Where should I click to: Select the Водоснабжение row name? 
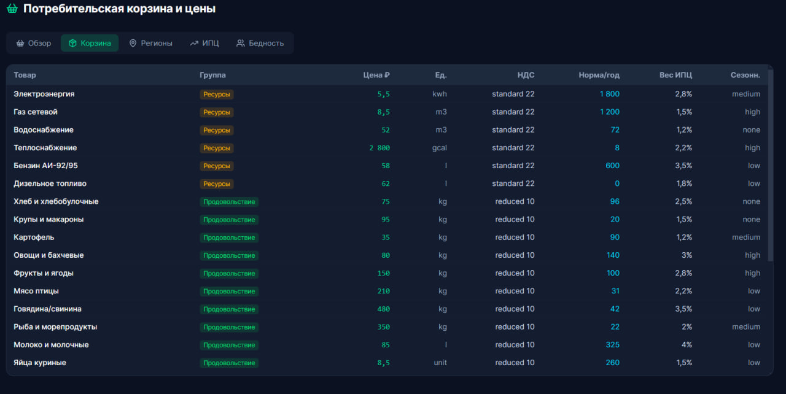[x=44, y=130]
